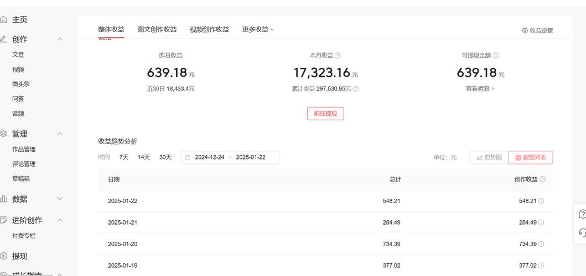Image resolution: width=586 pixels, height=276 pixels.
Task: Collapse the 创作 sidebar section
Action: coord(60,39)
